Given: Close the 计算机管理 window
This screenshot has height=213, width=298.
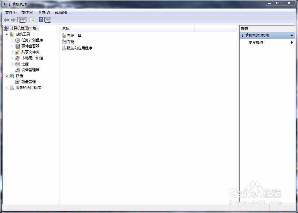Looking at the screenshot, I should tap(289, 3).
